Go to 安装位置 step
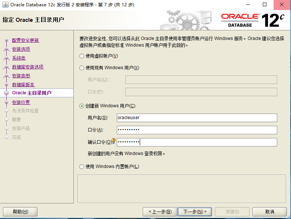This screenshot has width=291, height=219. 21,102
